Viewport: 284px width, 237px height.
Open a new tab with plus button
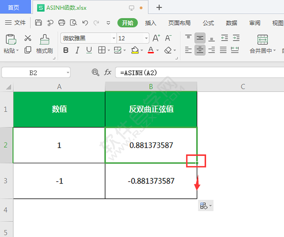(x=159, y=8)
